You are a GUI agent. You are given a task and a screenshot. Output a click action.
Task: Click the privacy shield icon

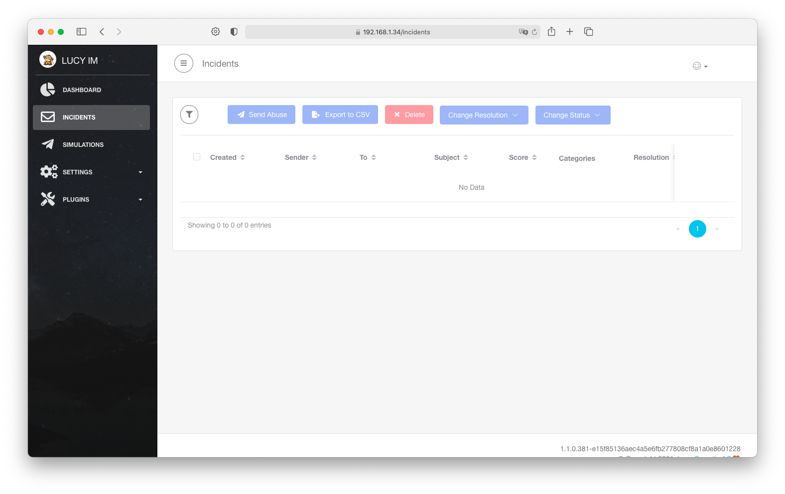pos(234,32)
